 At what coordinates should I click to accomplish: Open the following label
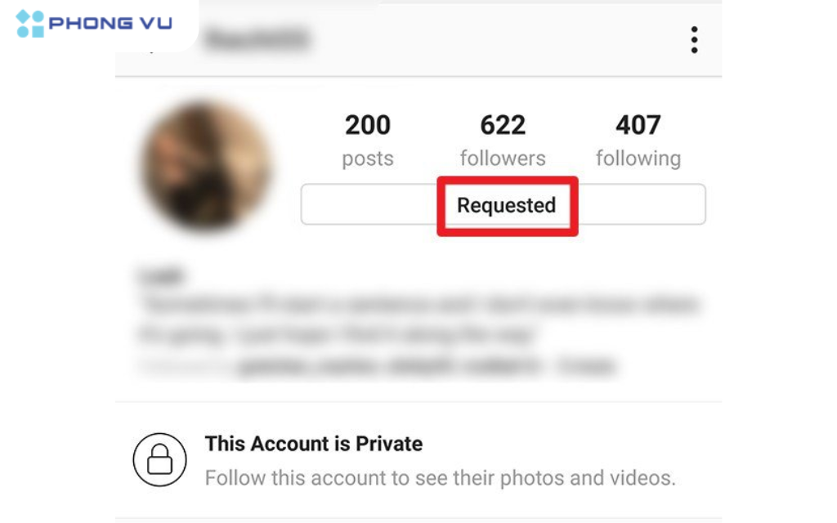638,159
